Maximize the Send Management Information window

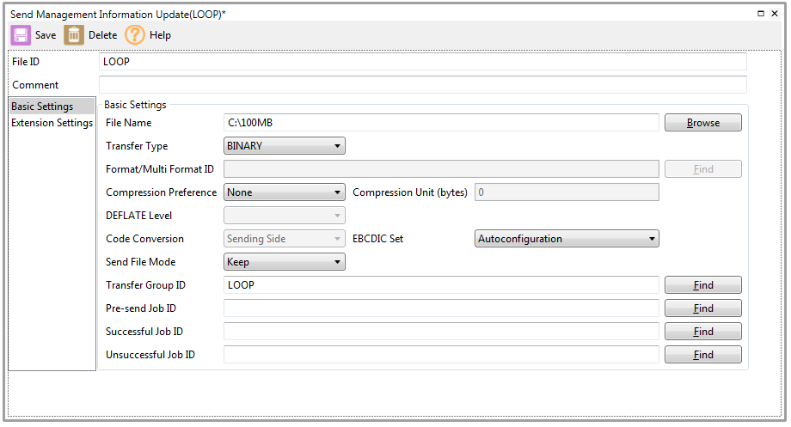pos(761,14)
